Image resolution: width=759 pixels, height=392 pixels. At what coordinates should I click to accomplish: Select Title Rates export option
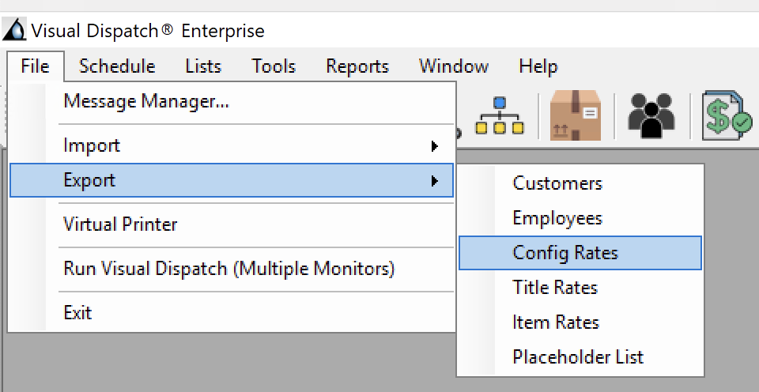(580, 288)
